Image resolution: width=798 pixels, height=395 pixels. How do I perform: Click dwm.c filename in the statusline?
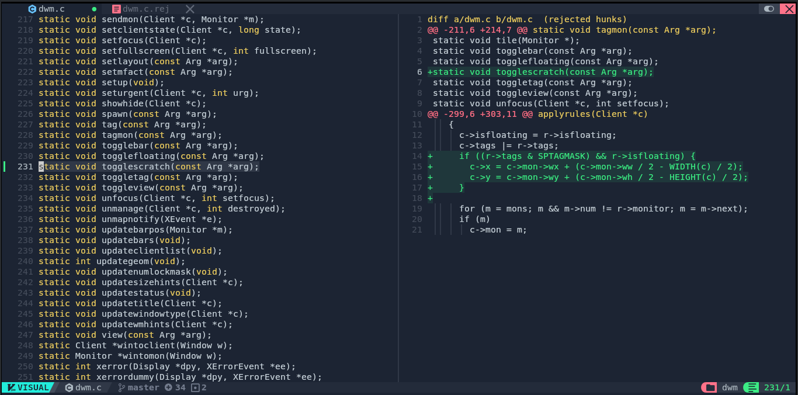[x=88, y=387]
